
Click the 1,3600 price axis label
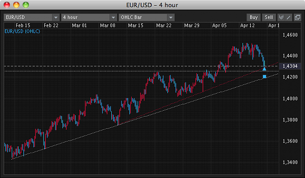click(x=290, y=141)
